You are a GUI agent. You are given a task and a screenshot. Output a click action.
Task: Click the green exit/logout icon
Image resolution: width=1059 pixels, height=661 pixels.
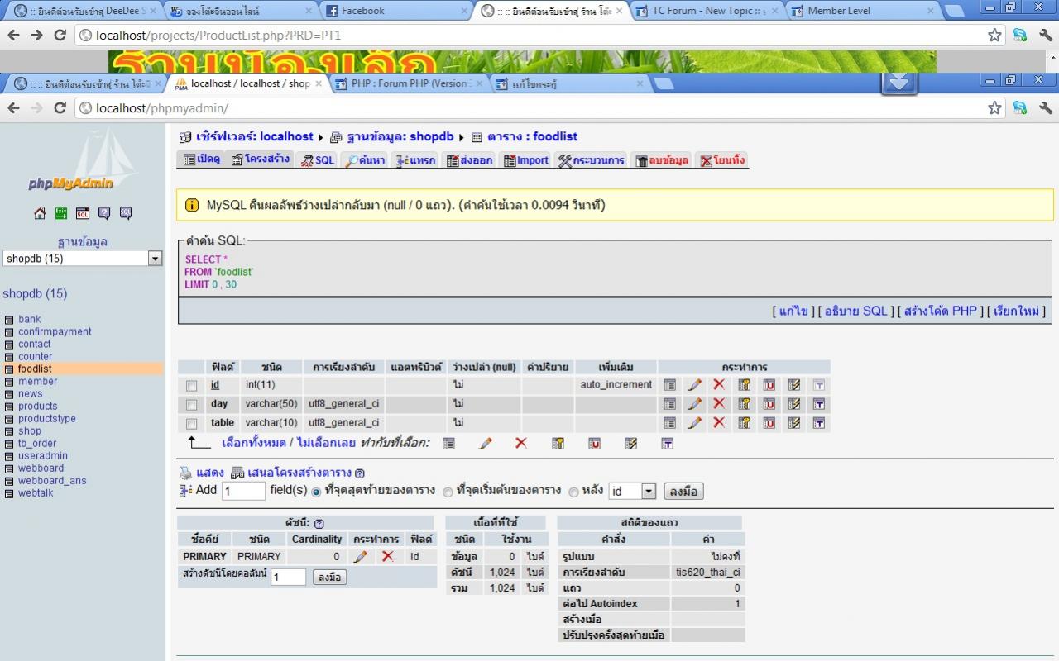pyautogui.click(x=61, y=213)
